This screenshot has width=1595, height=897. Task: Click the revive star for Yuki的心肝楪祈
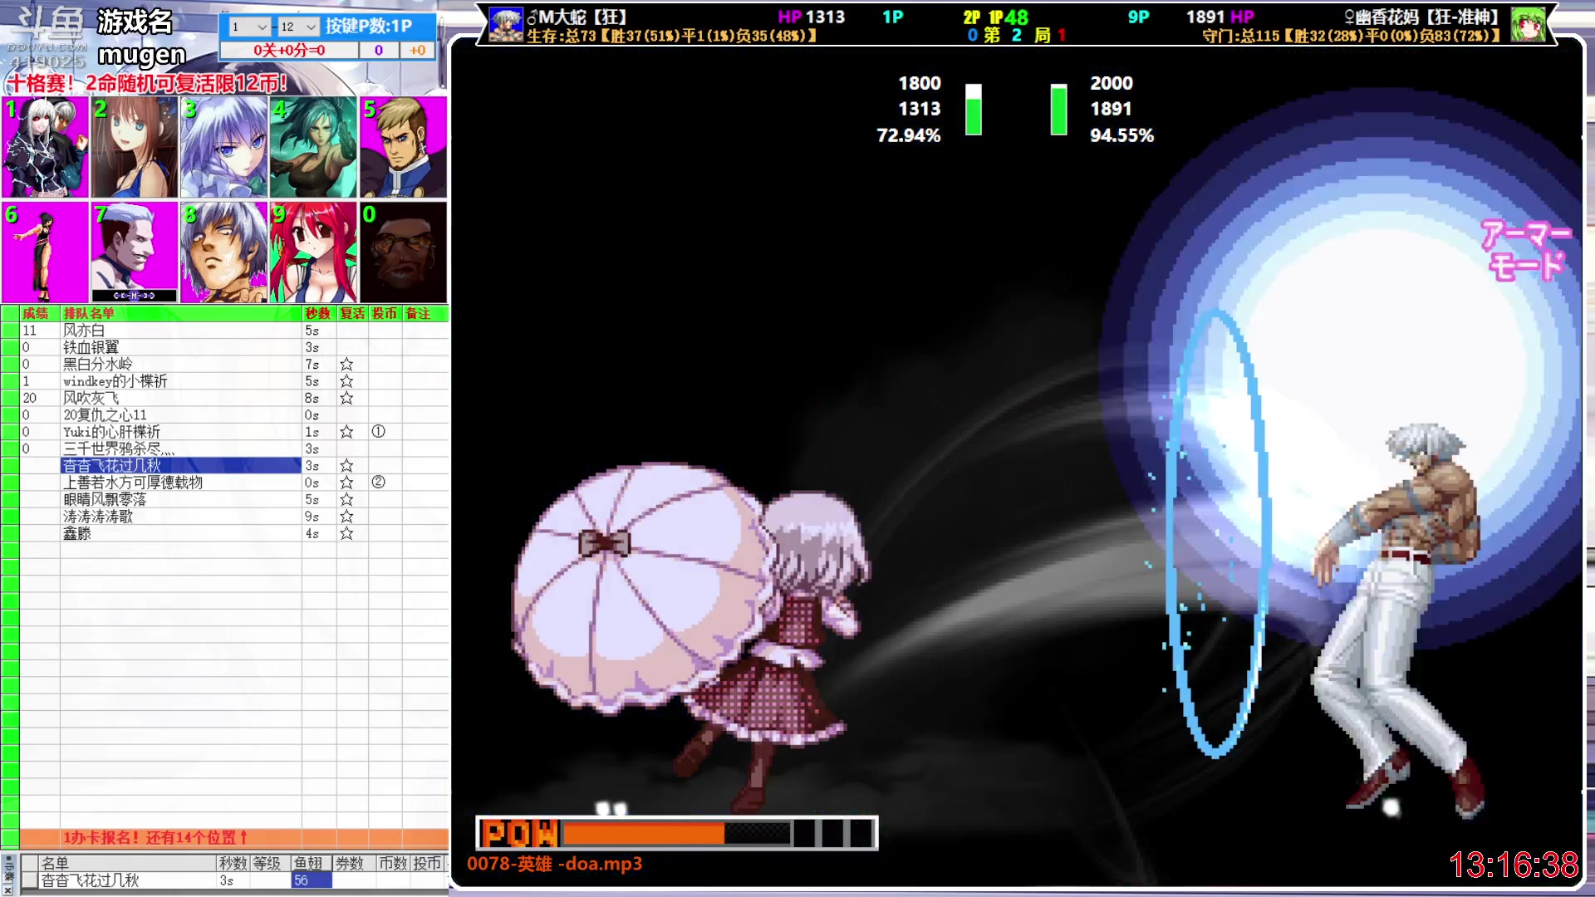tap(346, 432)
